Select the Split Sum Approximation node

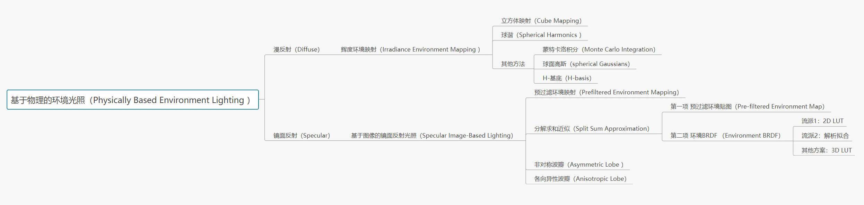pyautogui.click(x=592, y=129)
